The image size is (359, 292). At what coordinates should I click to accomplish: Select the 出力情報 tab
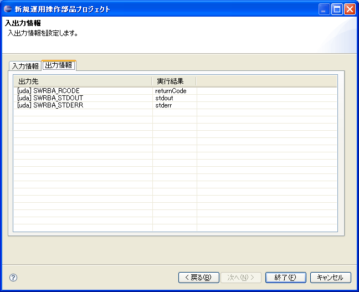pyautogui.click(x=59, y=65)
